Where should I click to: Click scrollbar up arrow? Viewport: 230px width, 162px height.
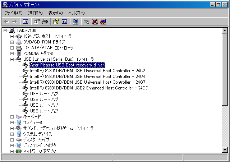225,31
